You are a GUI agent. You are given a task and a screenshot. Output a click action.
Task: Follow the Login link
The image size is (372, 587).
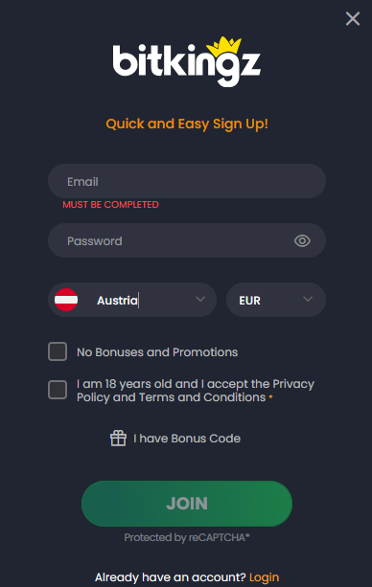tap(264, 577)
